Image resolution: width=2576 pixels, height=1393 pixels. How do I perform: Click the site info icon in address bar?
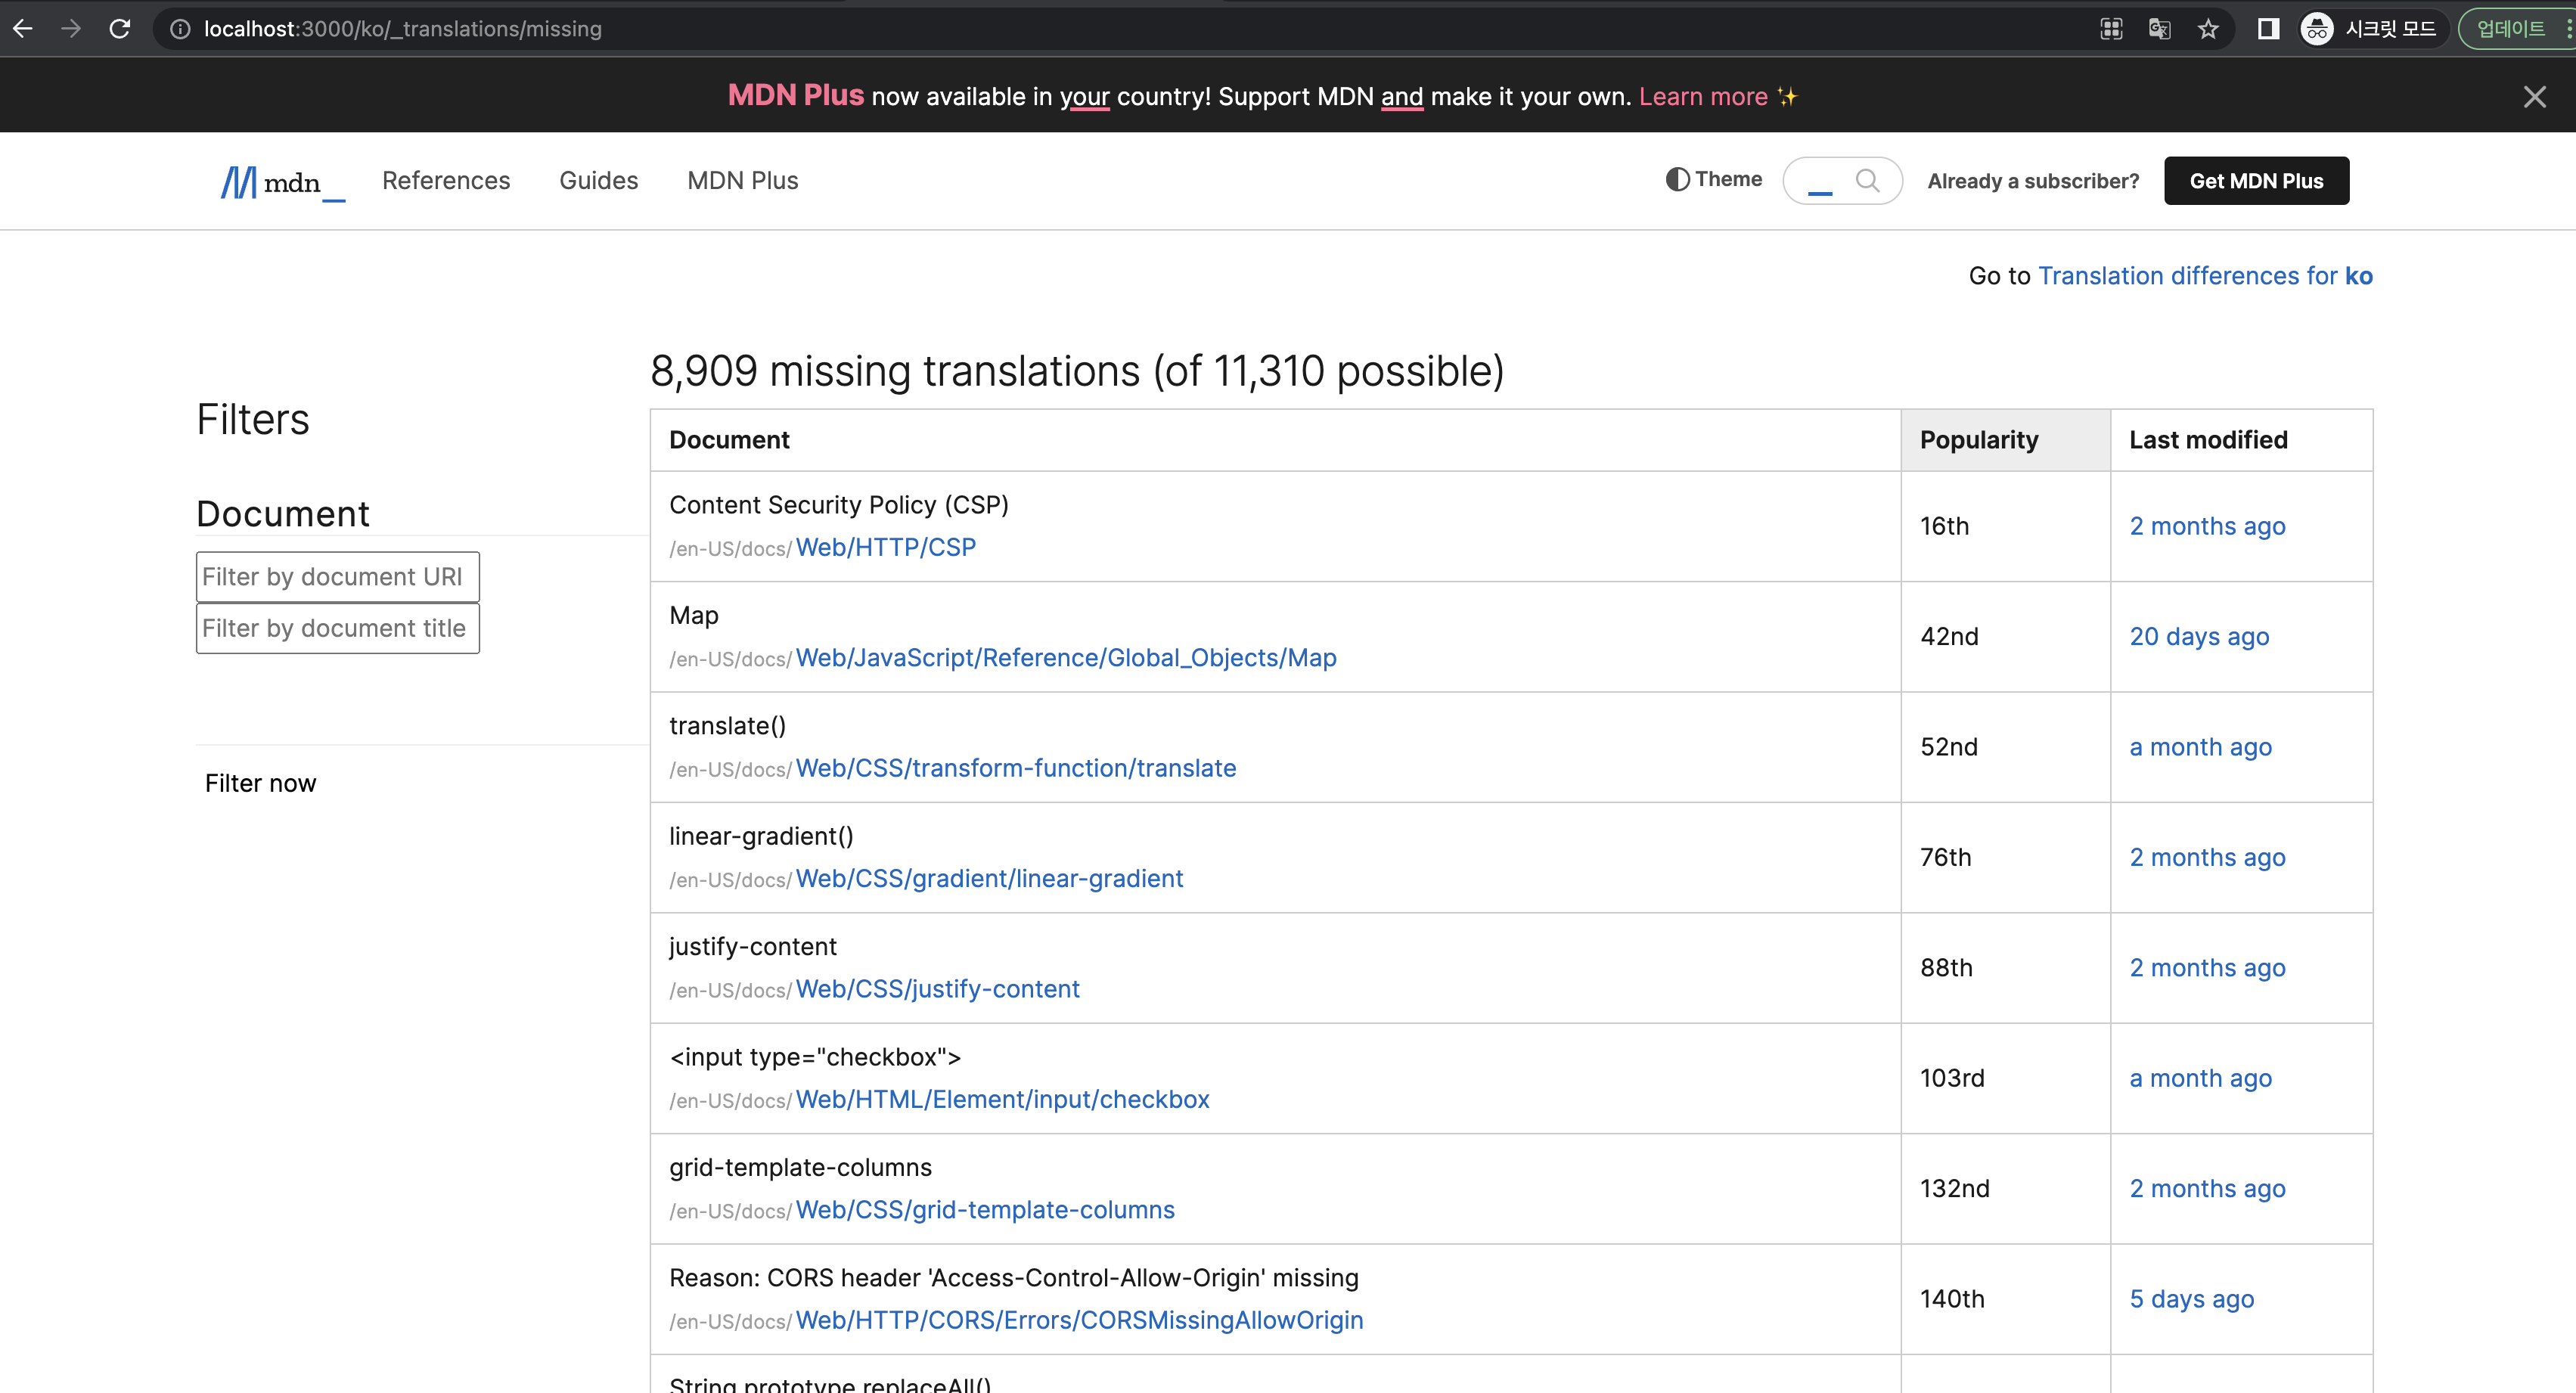[180, 29]
